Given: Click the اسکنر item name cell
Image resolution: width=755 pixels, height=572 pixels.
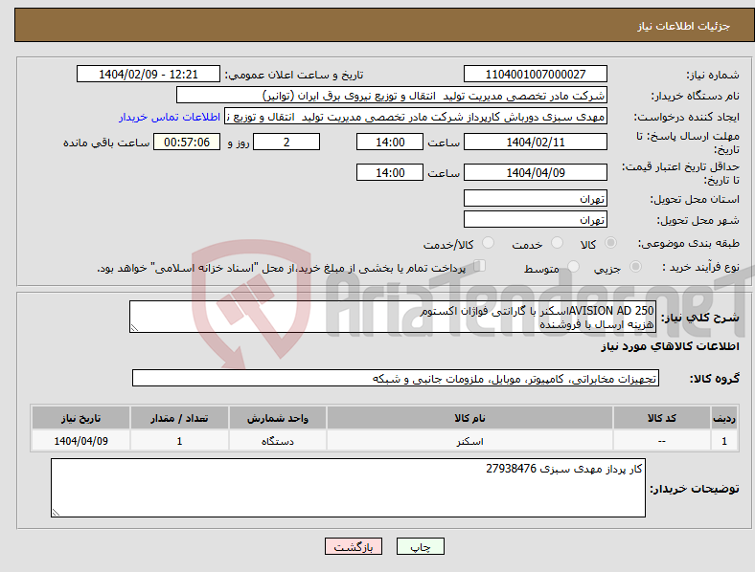Looking at the screenshot, I should tap(469, 440).
